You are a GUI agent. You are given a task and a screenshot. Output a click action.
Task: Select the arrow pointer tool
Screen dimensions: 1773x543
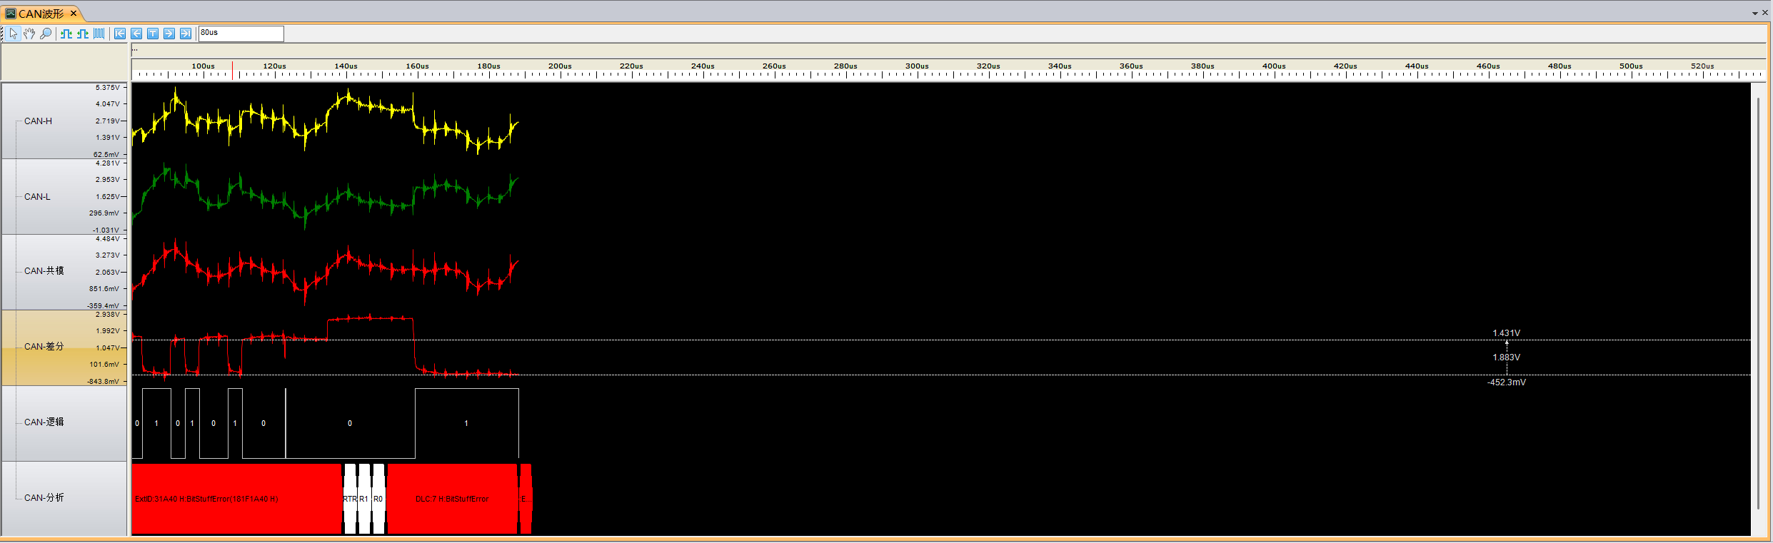tap(13, 34)
